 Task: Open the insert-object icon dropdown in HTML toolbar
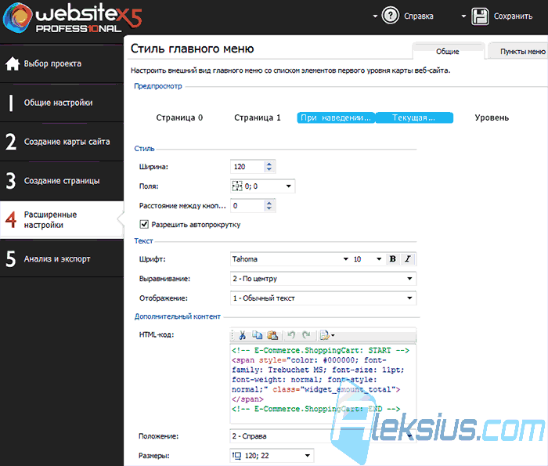point(327,335)
